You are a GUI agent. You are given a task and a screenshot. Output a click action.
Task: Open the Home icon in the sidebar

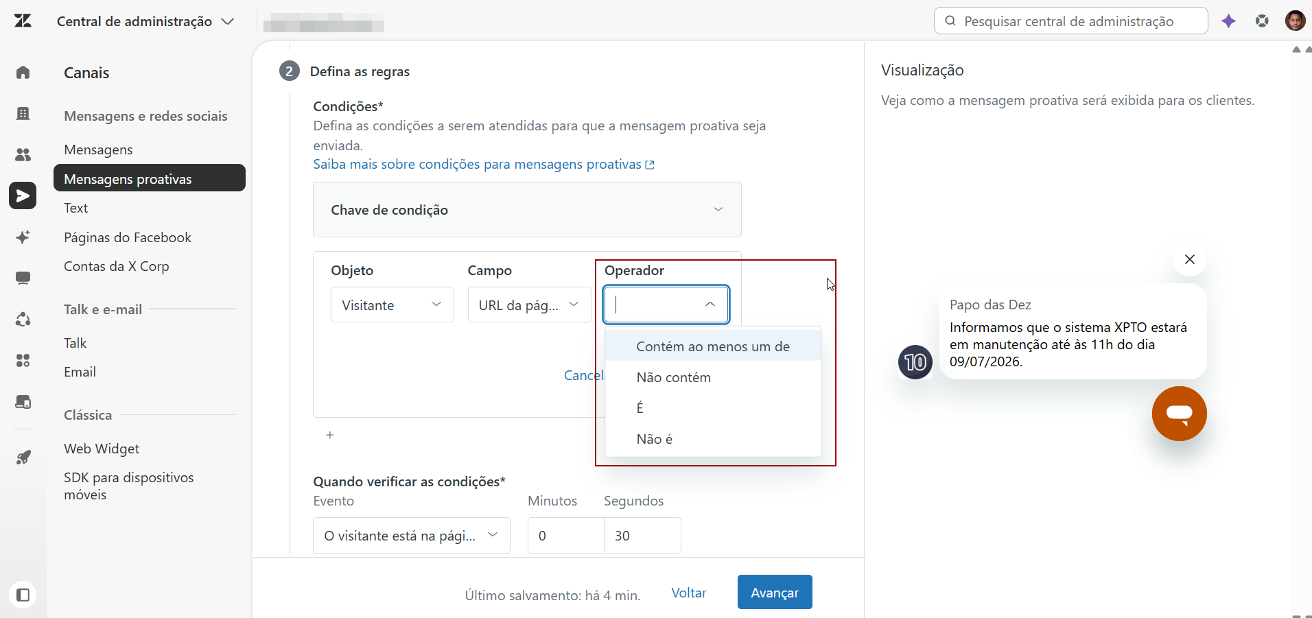(23, 72)
